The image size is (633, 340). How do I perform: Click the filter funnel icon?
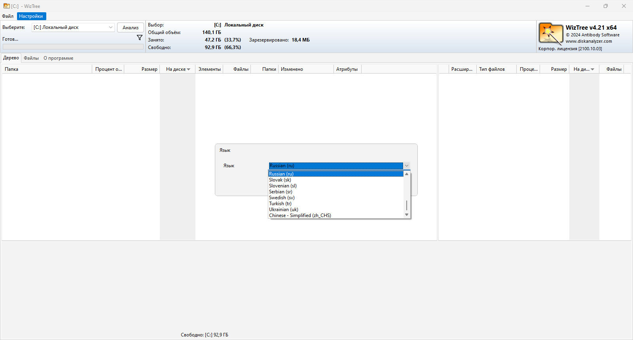(x=140, y=38)
